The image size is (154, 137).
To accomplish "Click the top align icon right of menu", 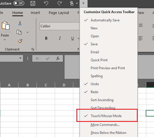I will 141,25.
